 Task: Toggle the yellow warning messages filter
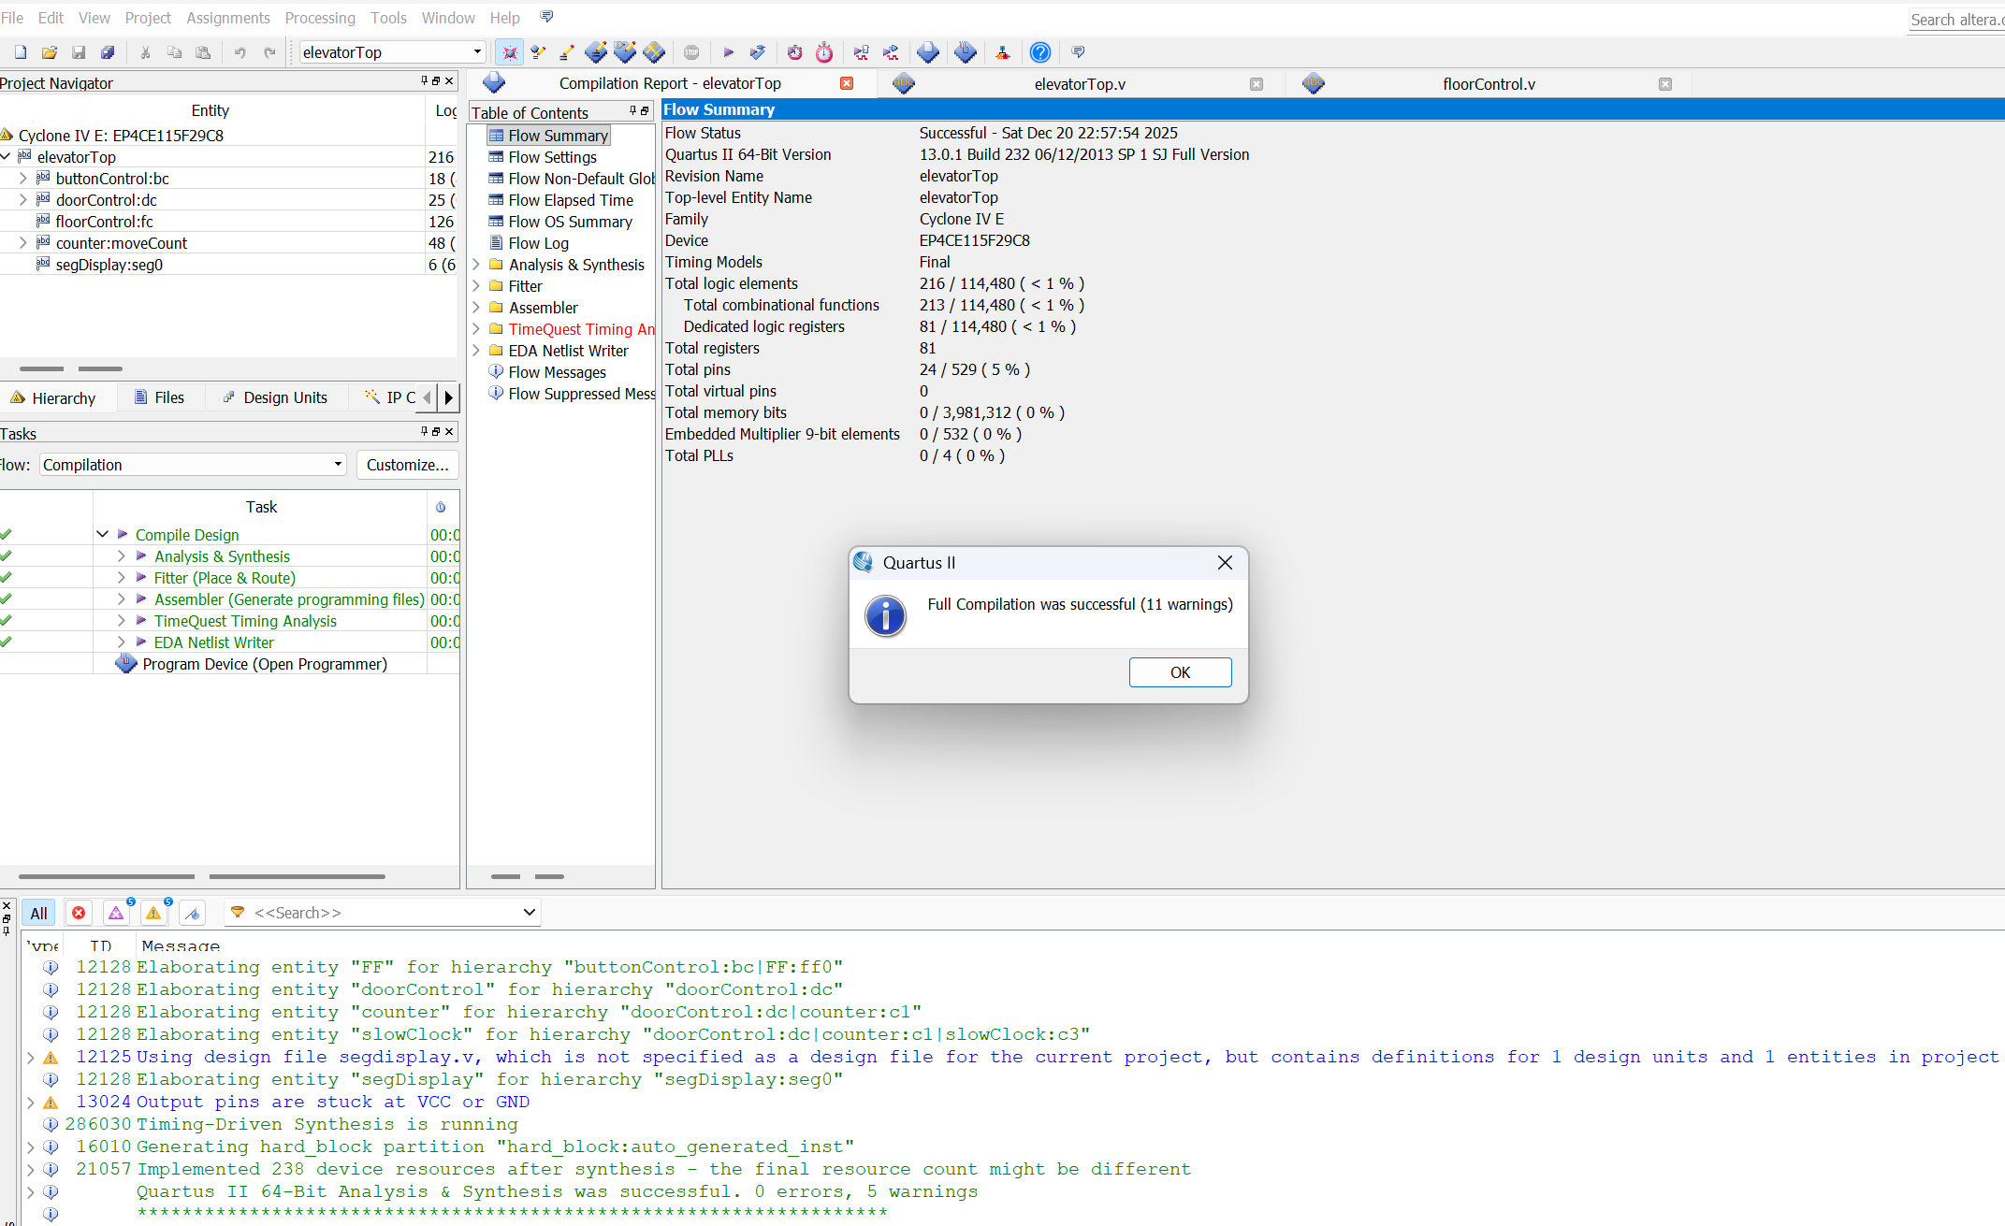point(153,913)
